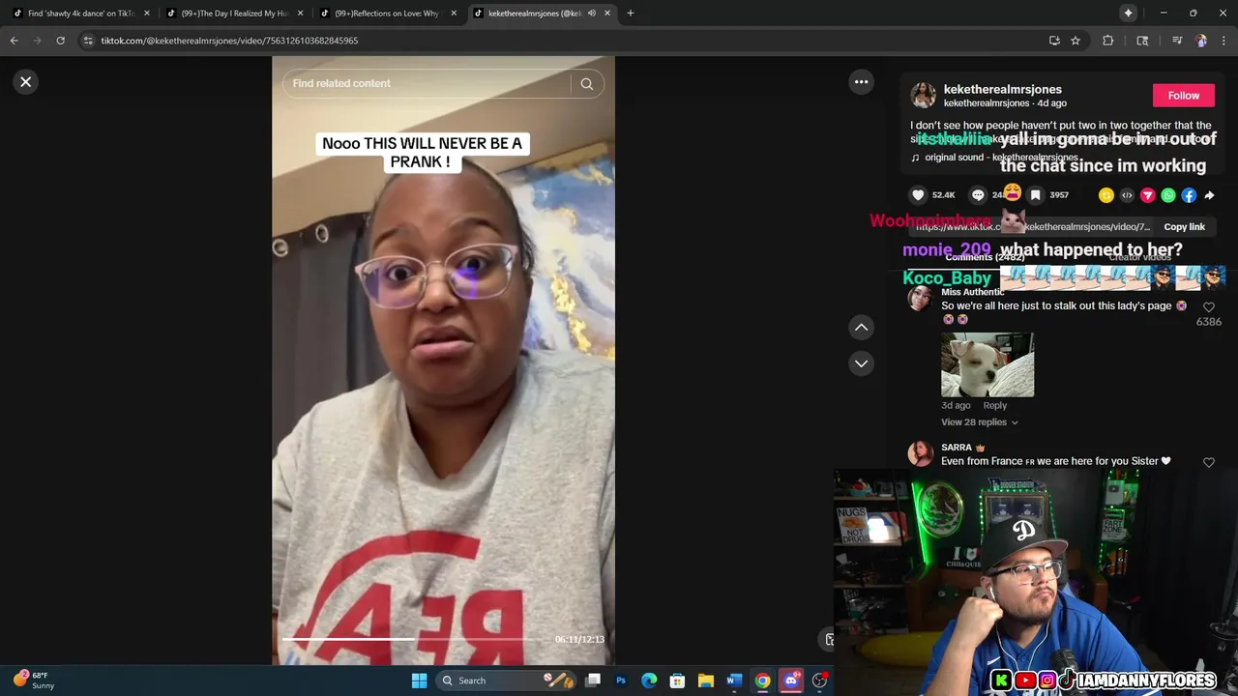1238x696 pixels.
Task: Open comments via speech bubble icon
Action: pos(978,195)
